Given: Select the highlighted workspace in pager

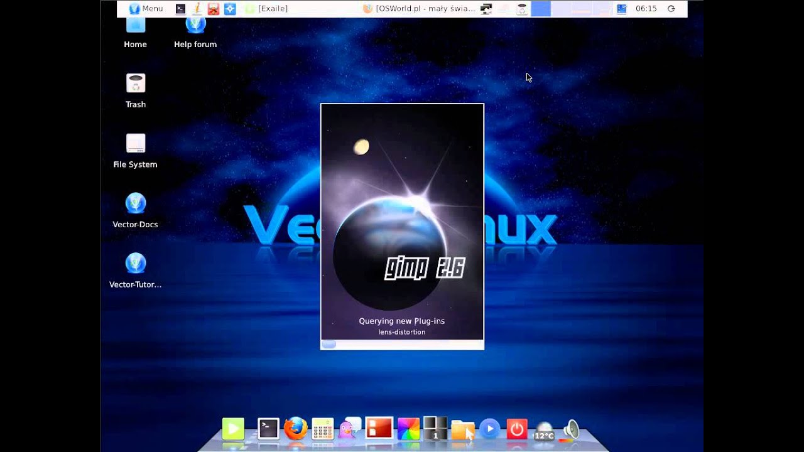Looking at the screenshot, I should tap(541, 9).
